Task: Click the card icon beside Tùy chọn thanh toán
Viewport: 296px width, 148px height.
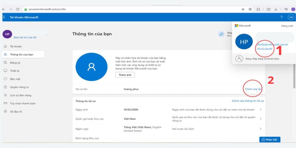Action: click(x=6, y=103)
